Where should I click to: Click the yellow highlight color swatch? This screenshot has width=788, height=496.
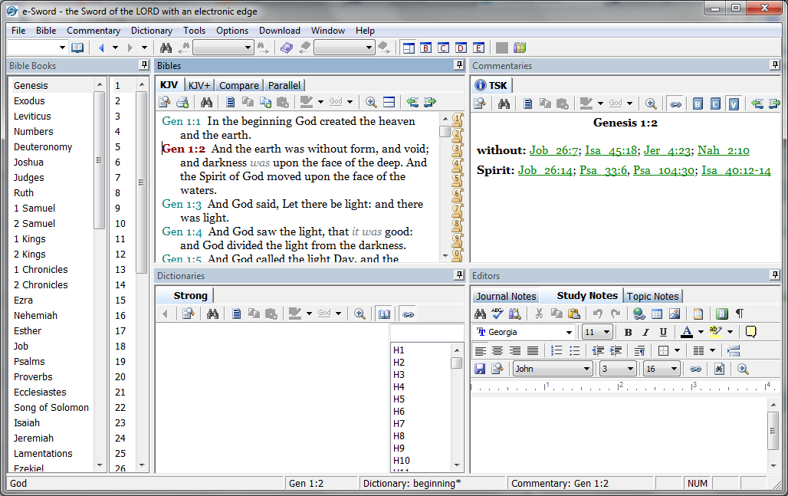click(x=716, y=332)
